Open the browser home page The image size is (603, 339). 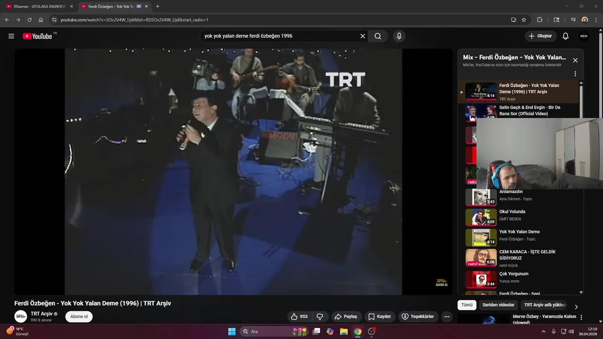(x=41, y=20)
